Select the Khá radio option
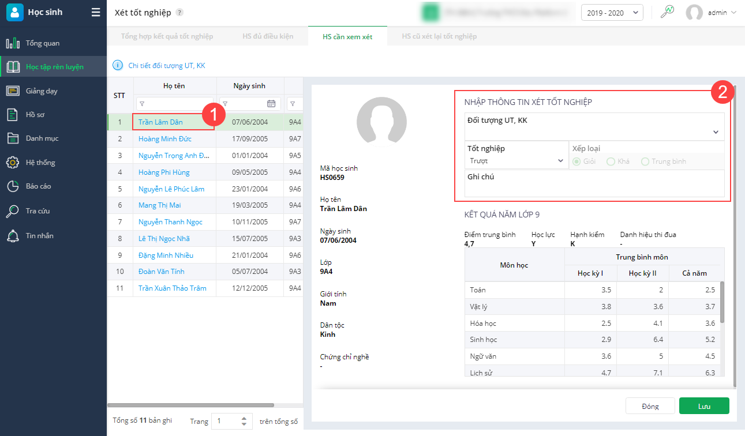 (x=611, y=161)
